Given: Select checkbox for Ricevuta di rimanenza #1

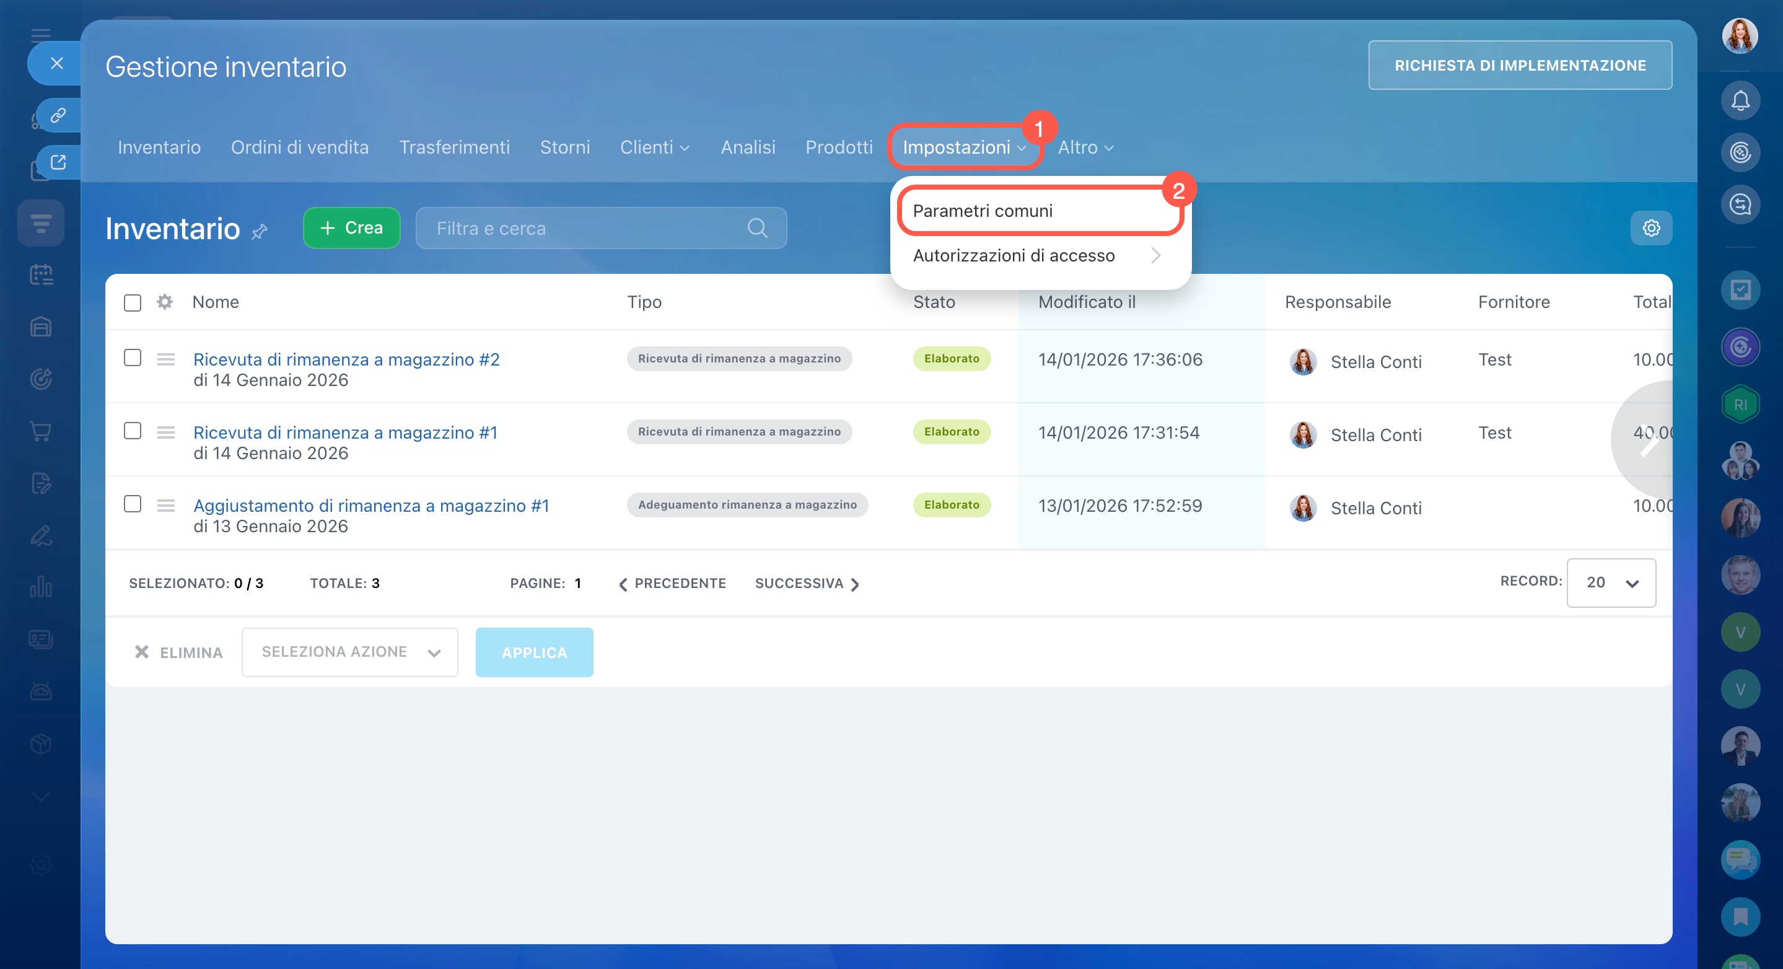Looking at the screenshot, I should coord(132,431).
